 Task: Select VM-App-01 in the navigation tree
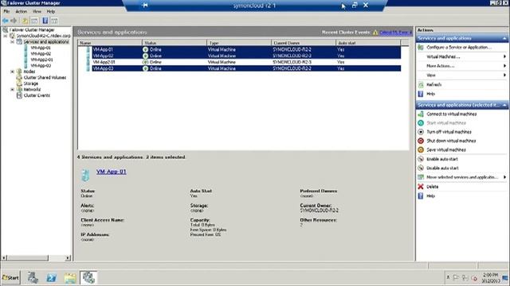click(41, 48)
